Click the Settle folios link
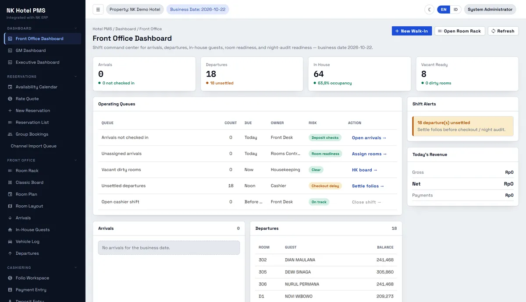The height and width of the screenshot is (302, 526). click(x=368, y=186)
